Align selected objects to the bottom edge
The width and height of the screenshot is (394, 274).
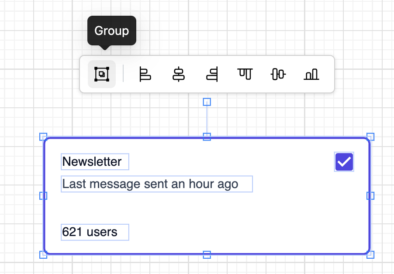[311, 74]
